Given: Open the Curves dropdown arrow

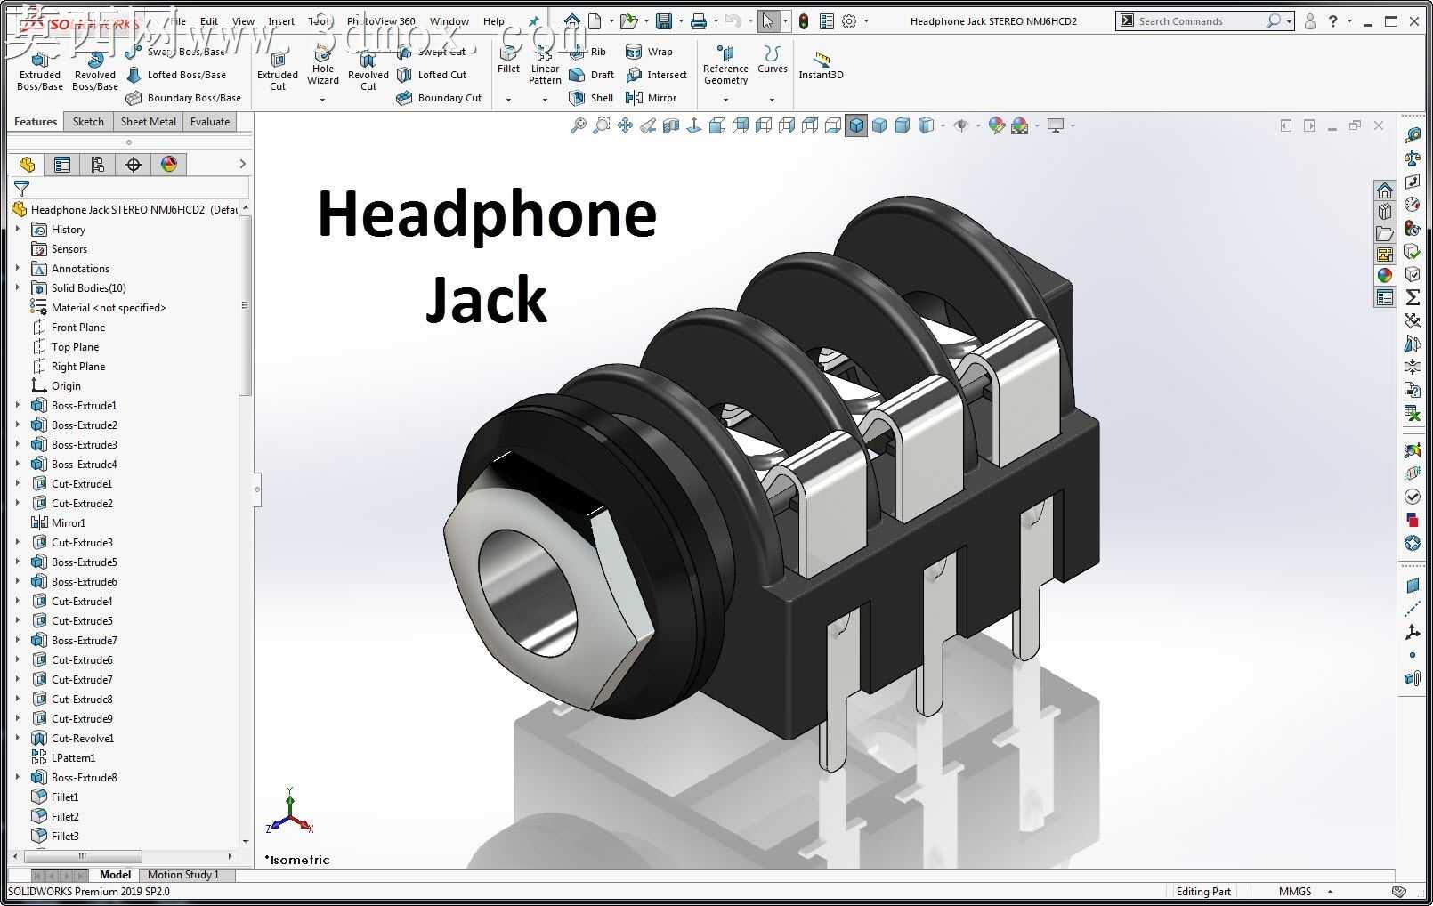Looking at the screenshot, I should [772, 100].
